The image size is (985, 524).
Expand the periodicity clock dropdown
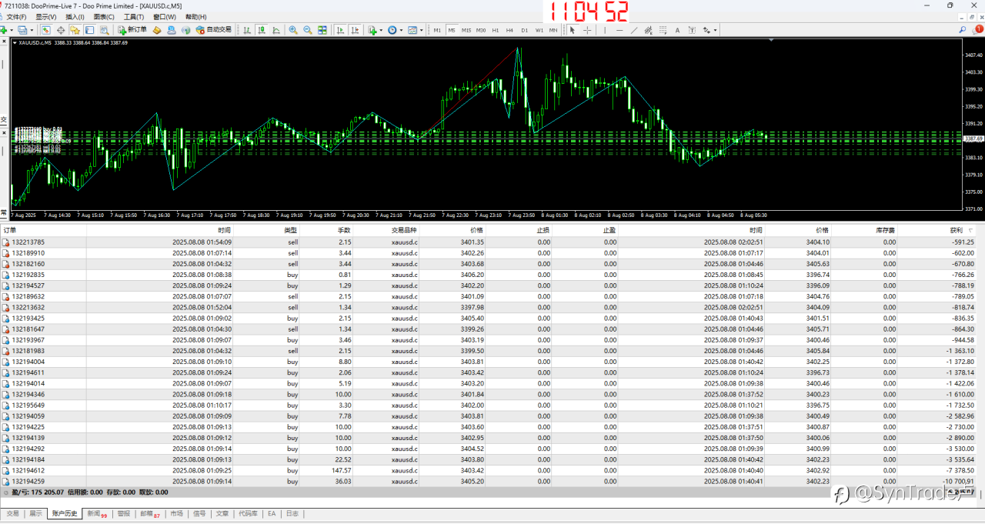coord(402,30)
